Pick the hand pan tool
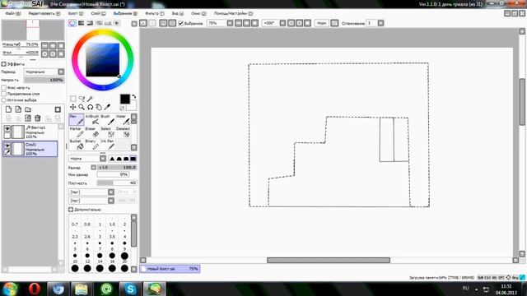Viewport: 527px width, 296px height. click(99, 107)
